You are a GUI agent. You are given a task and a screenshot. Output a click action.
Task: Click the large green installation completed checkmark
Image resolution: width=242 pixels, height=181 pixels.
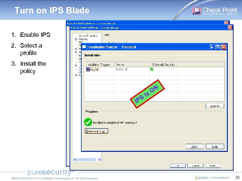tap(88, 122)
